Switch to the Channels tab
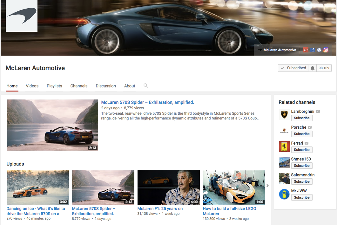 (79, 86)
